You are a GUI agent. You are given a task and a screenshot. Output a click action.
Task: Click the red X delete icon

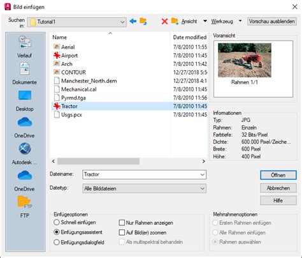pos(164,21)
